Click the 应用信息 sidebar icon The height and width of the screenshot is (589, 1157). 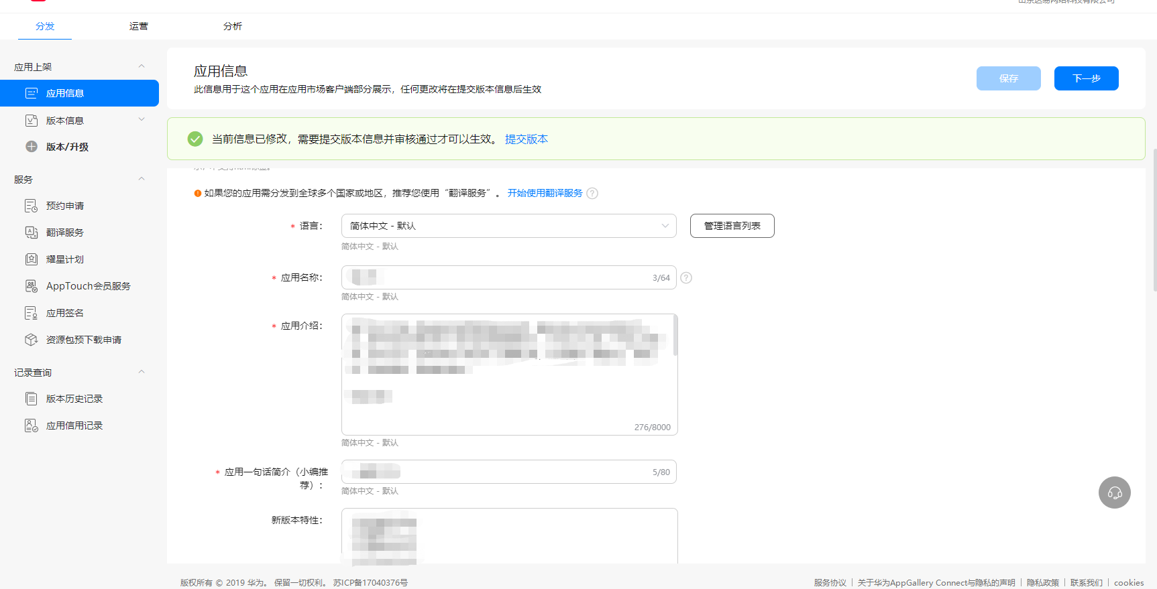click(32, 93)
